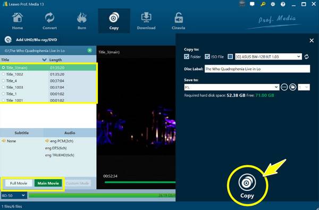Select None subtitle option
Image resolution: width=319 pixels, height=210 pixels.
tap(11, 141)
